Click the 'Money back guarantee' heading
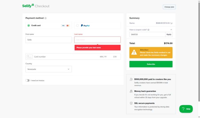This screenshot has width=200, height=118. click(x=145, y=91)
